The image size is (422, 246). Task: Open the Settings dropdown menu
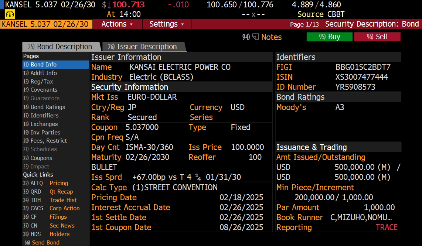tap(167, 24)
